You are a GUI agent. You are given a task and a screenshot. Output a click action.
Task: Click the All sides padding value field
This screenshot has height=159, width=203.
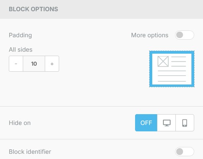(x=34, y=64)
